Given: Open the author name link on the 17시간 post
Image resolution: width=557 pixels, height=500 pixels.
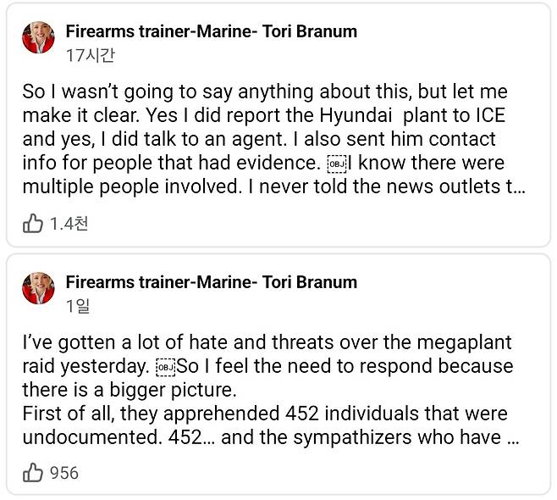Looking at the screenshot, I should click(211, 31).
